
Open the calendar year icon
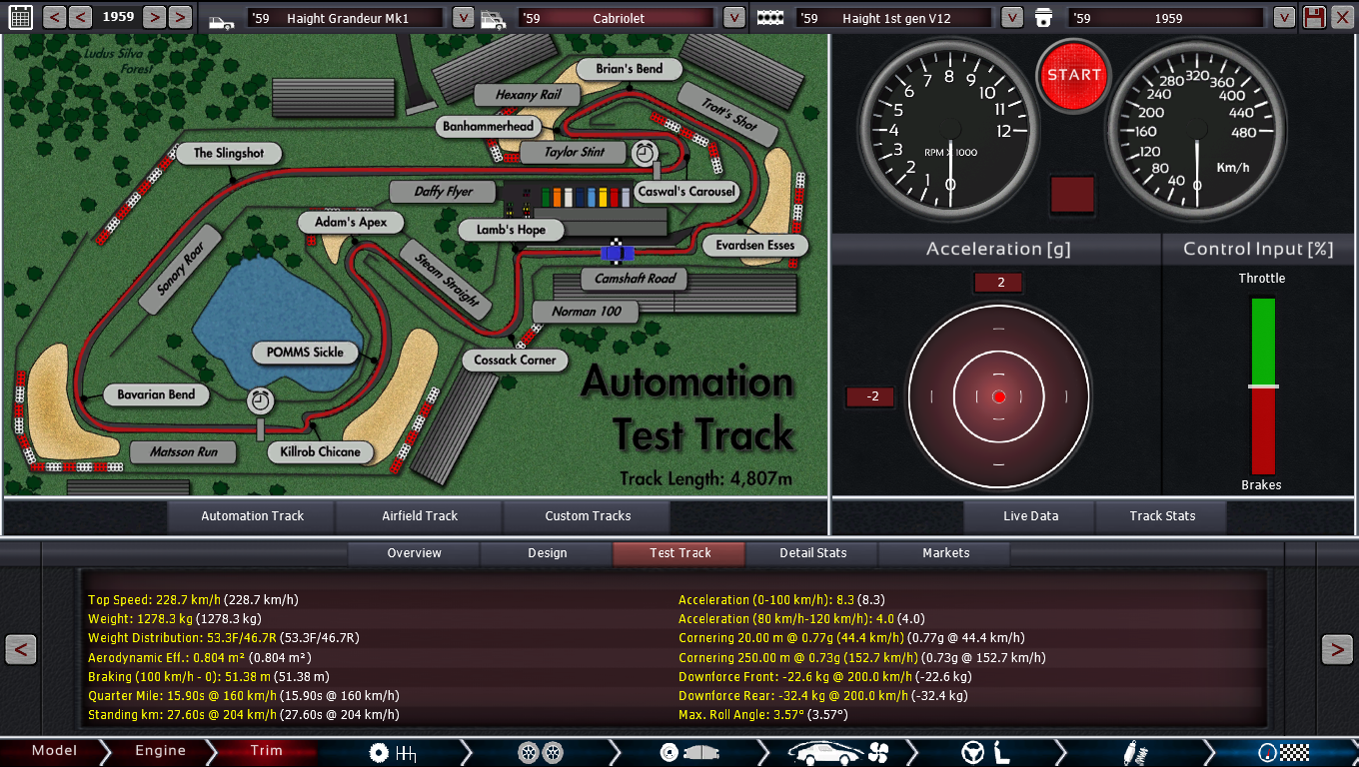coord(19,17)
